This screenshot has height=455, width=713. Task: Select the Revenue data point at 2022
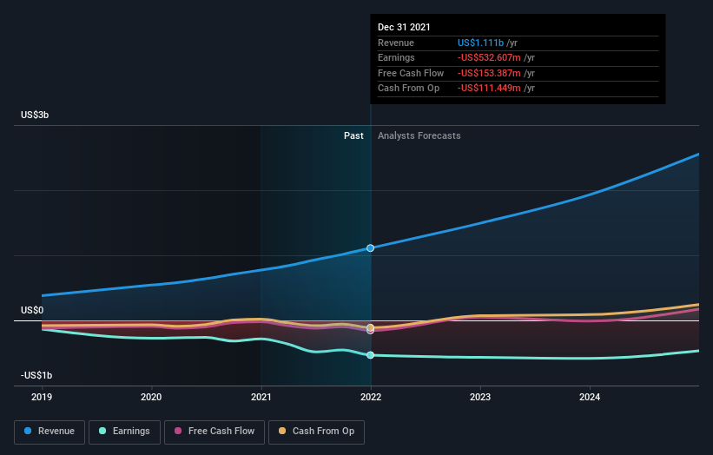tap(370, 247)
